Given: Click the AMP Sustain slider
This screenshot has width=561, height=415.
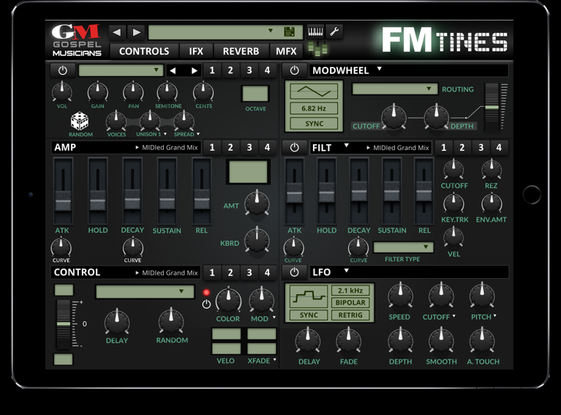Looking at the screenshot, I should coord(167,192).
